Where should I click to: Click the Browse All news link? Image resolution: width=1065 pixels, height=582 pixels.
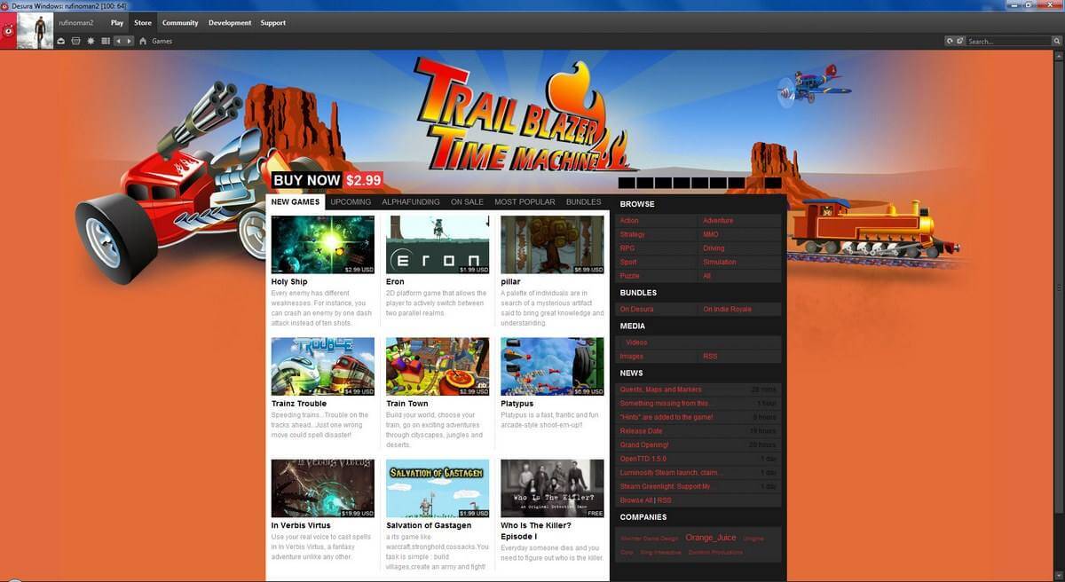tap(636, 500)
